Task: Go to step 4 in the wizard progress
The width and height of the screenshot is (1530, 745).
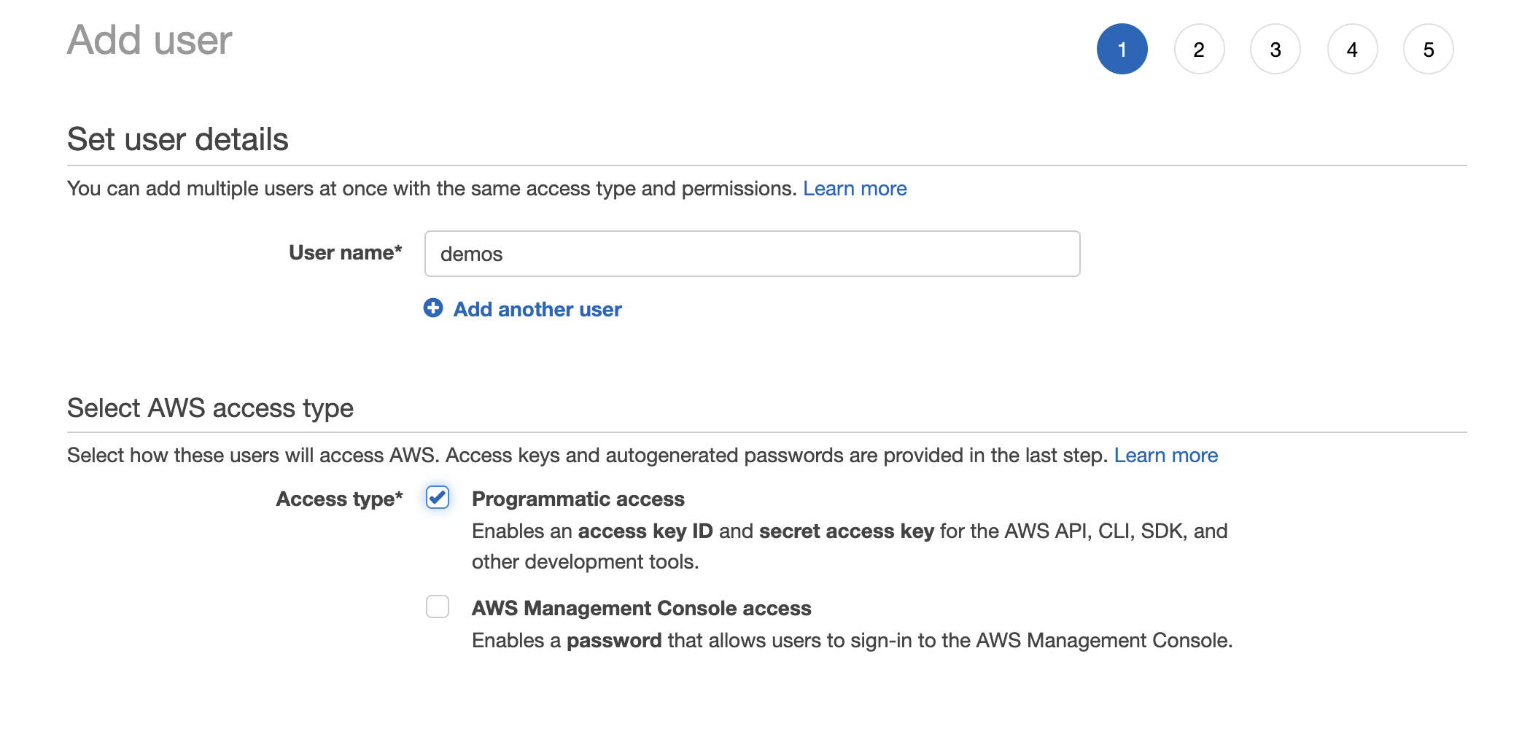Action: (x=1352, y=49)
